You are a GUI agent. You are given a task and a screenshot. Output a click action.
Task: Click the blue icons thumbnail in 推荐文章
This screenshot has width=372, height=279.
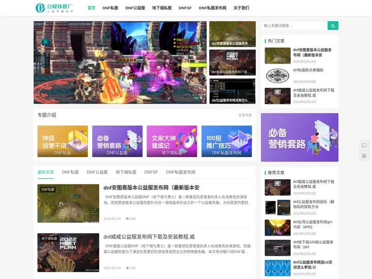click(x=277, y=268)
